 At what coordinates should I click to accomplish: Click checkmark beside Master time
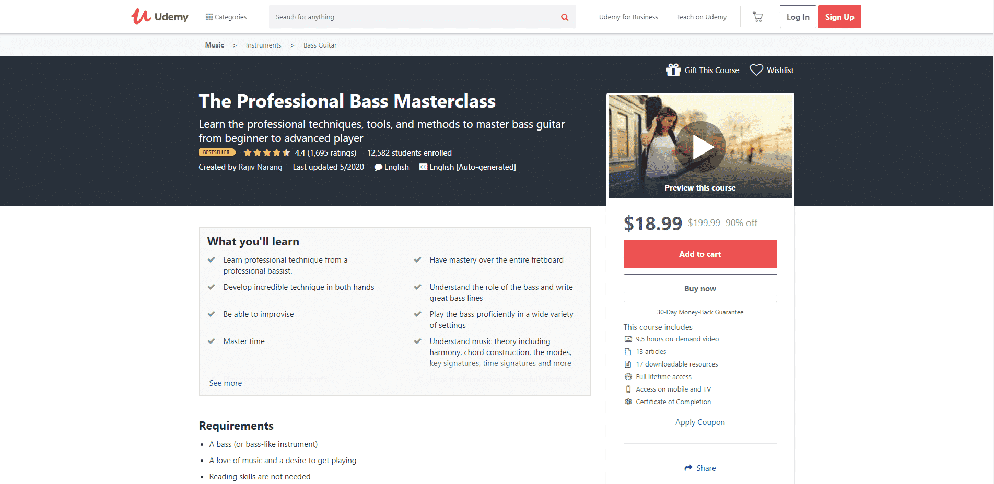pos(212,341)
